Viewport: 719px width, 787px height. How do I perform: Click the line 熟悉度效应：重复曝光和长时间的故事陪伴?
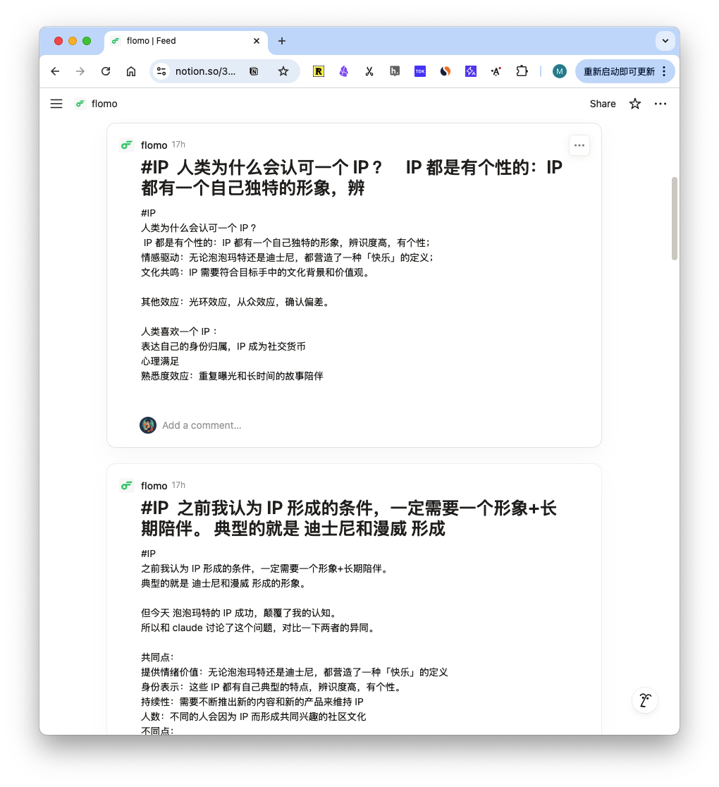click(x=233, y=376)
